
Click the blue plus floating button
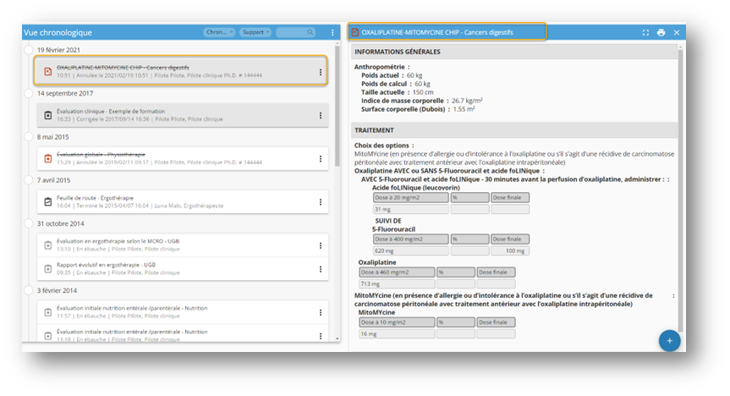click(669, 341)
